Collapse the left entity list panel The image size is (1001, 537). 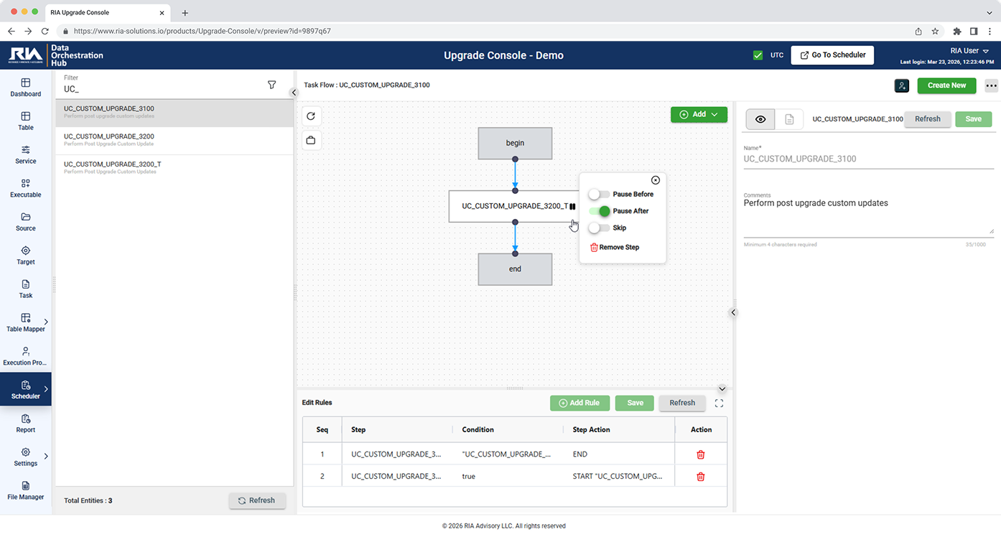(293, 93)
